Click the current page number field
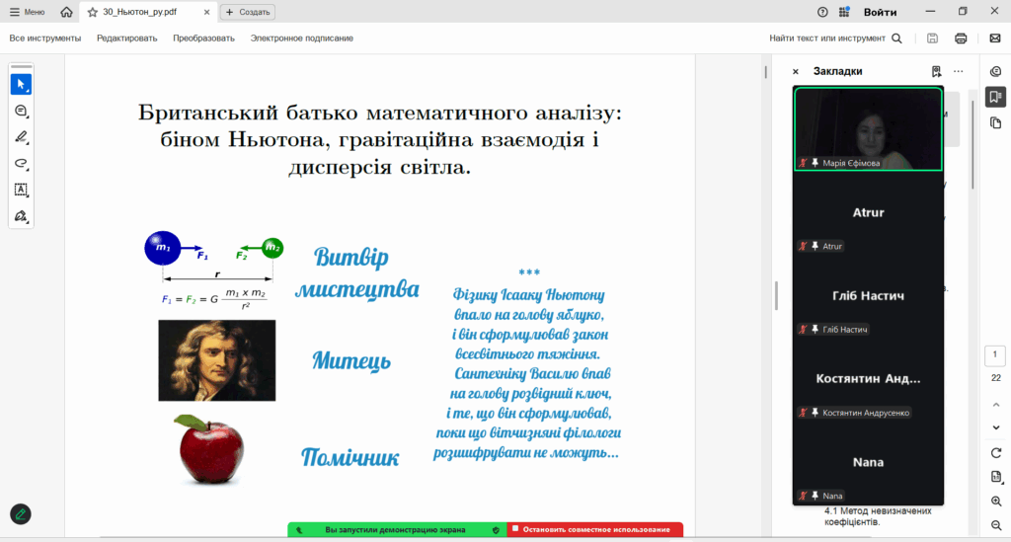 pyautogui.click(x=996, y=354)
